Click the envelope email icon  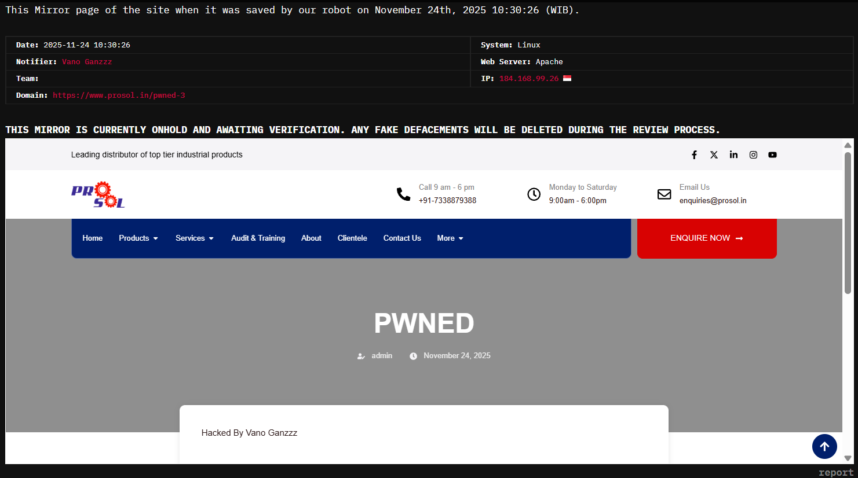tap(664, 194)
